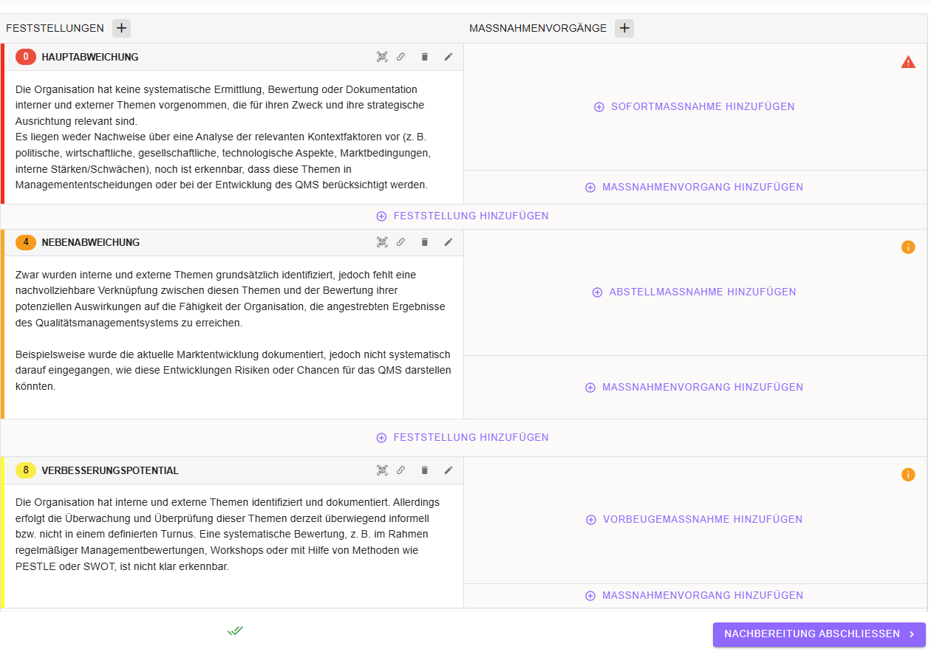
Task: Click the red 0 badge on Hauptabweichung
Action: pos(26,57)
